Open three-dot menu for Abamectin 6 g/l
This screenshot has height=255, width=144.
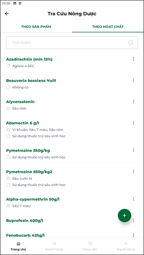(134, 123)
